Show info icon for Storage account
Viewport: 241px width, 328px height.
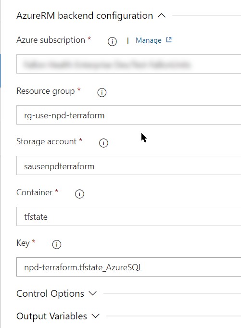click(103, 143)
